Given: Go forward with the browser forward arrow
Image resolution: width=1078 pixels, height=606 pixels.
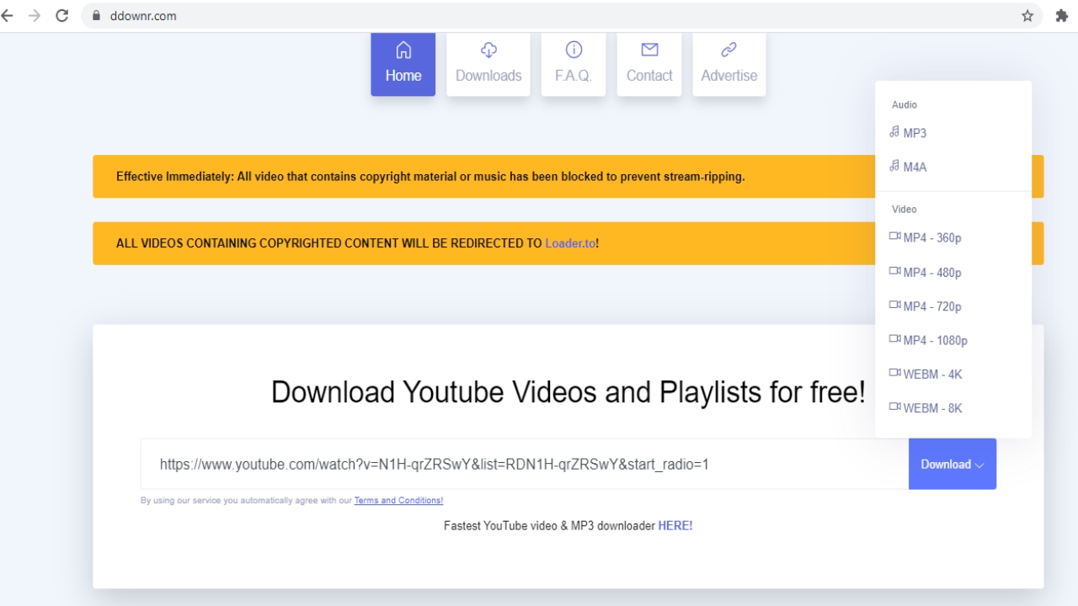Looking at the screenshot, I should [35, 15].
